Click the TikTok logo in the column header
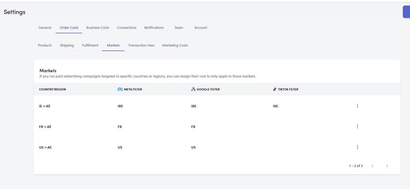 pyautogui.click(x=275, y=89)
